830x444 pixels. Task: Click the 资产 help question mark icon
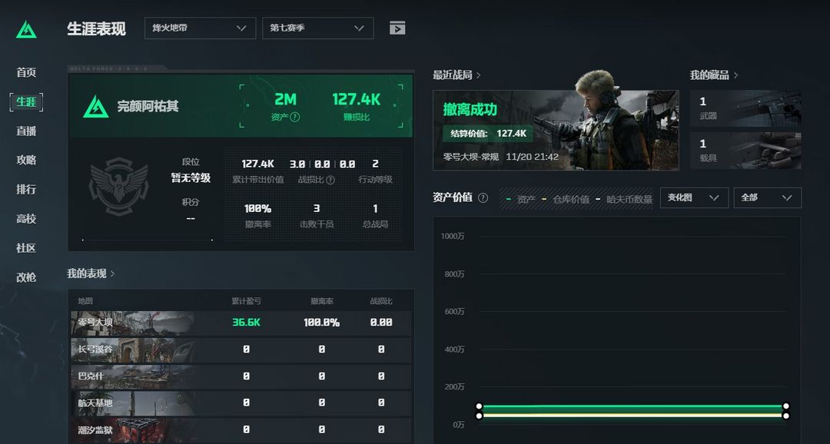(294, 118)
